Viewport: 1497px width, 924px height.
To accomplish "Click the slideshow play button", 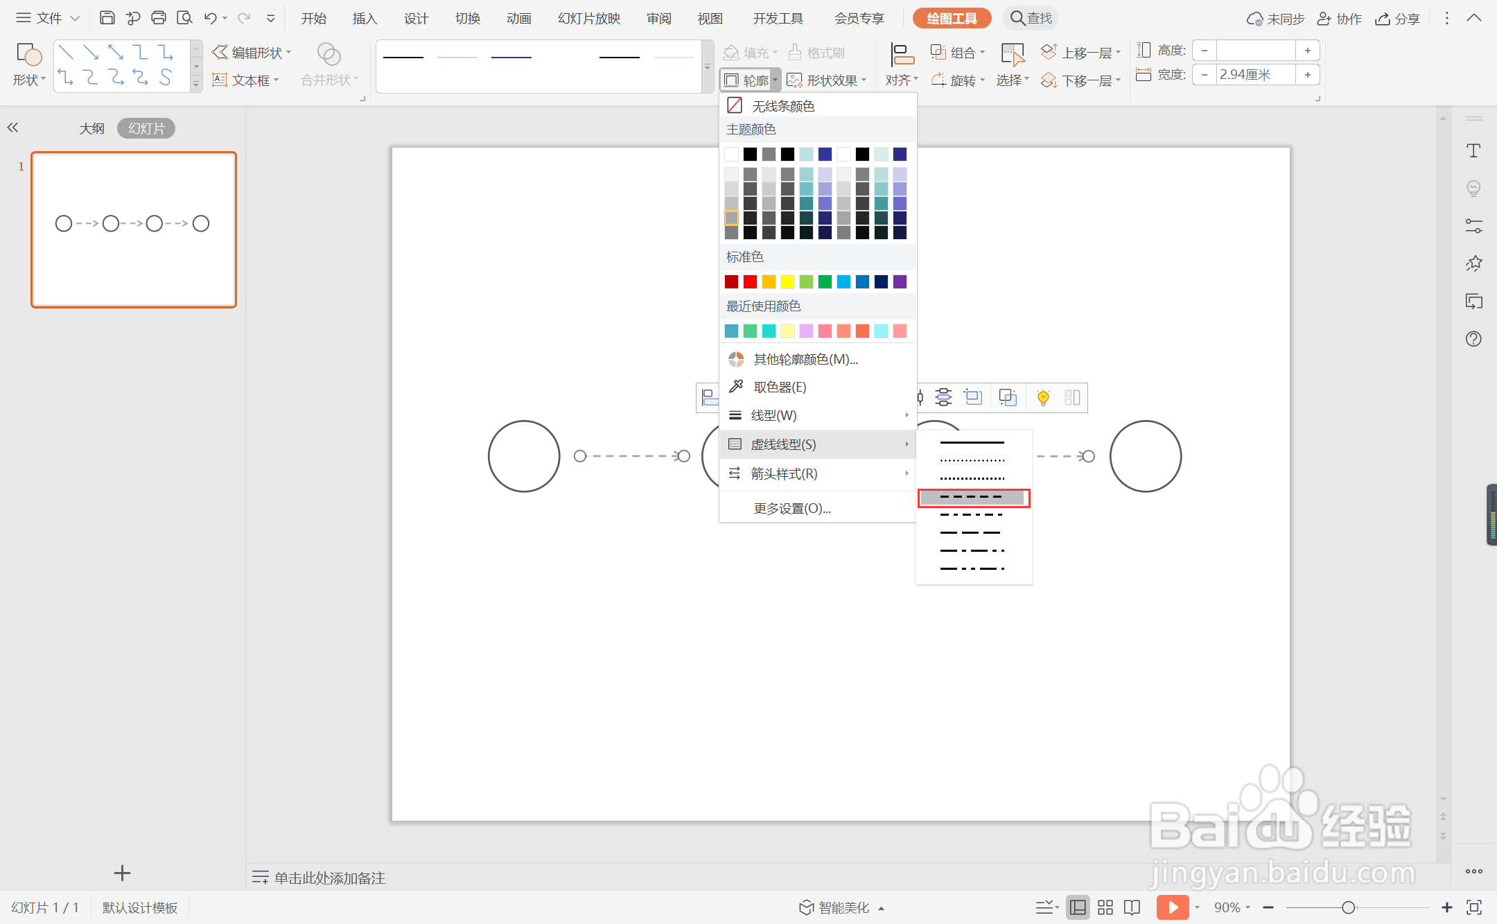I will coord(1172,907).
